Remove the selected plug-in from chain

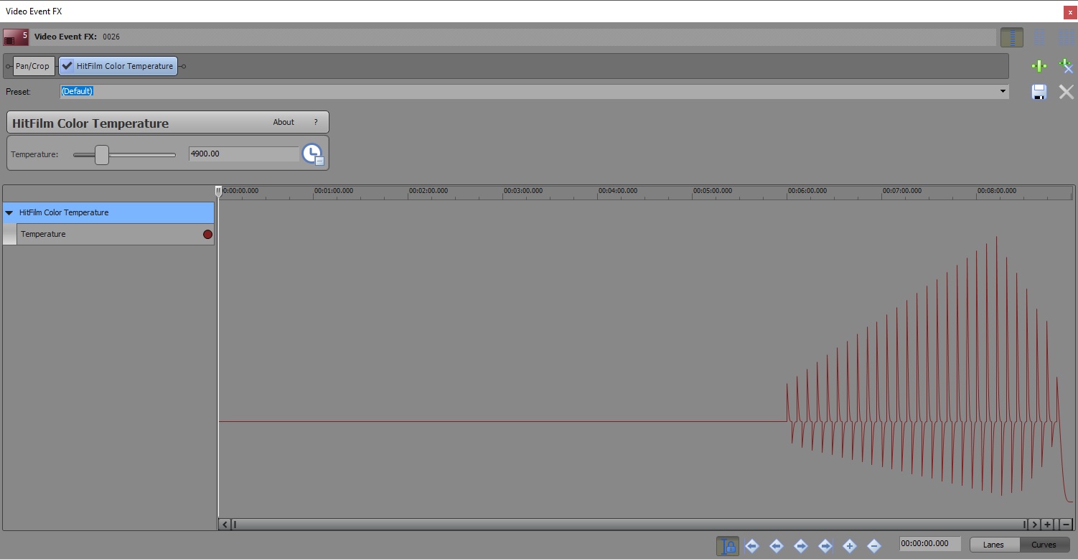(x=1066, y=67)
